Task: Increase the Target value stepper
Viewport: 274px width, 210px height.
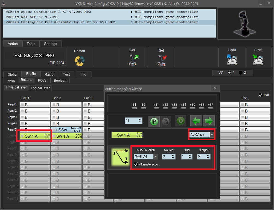Action: [208, 155]
